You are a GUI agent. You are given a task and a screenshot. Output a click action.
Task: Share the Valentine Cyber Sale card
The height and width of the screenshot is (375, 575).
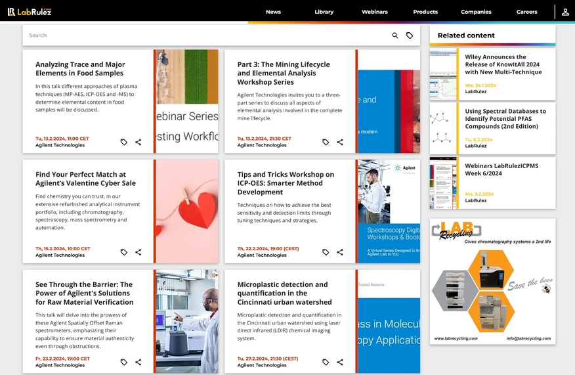pos(138,252)
